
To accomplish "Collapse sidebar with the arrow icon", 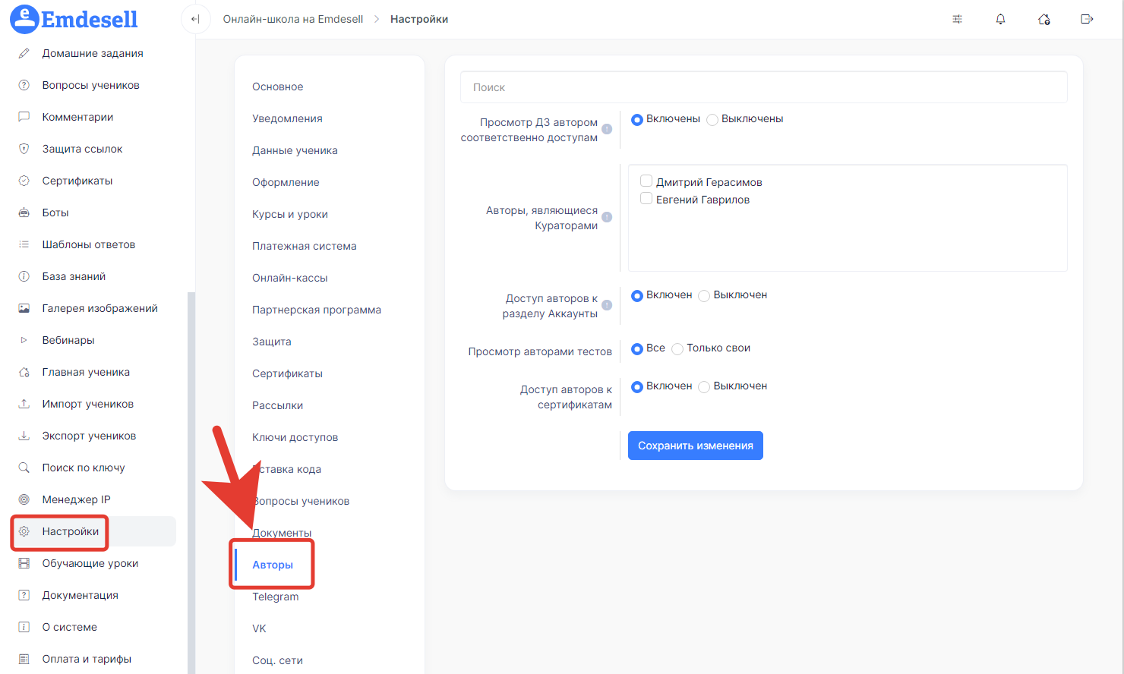I will point(195,19).
